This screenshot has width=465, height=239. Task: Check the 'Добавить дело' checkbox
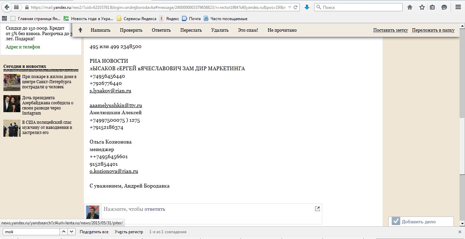(x=396, y=221)
